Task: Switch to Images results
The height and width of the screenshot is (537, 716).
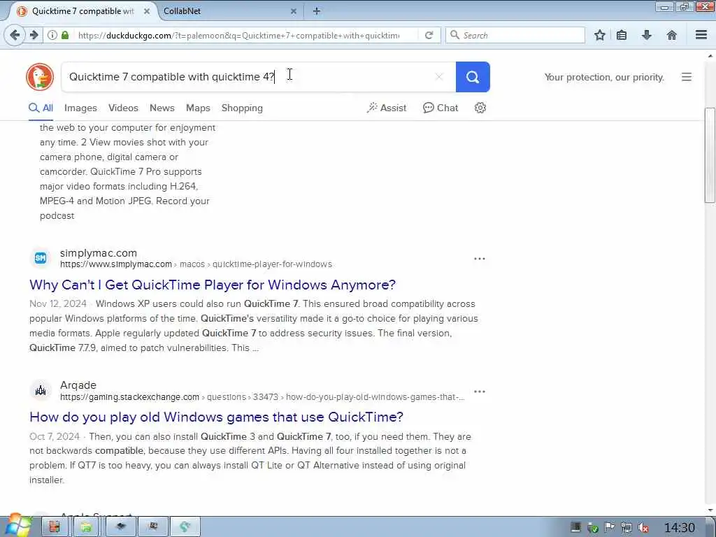Action: pos(80,108)
